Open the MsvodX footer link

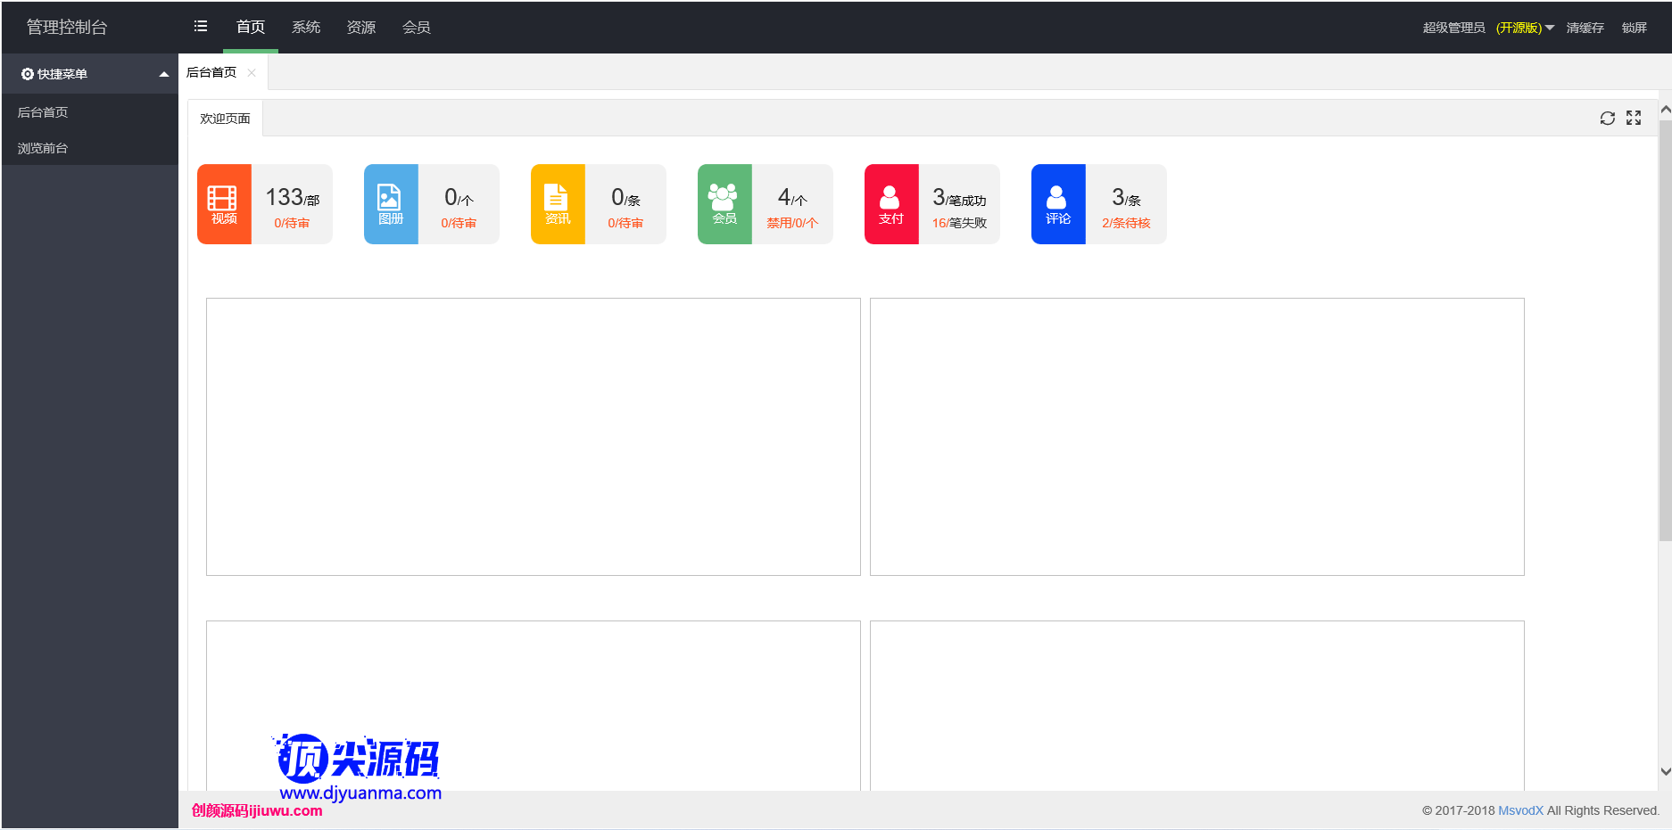tap(1520, 810)
